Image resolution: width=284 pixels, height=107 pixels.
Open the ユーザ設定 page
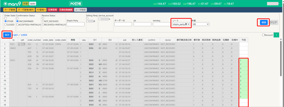point(80,10)
